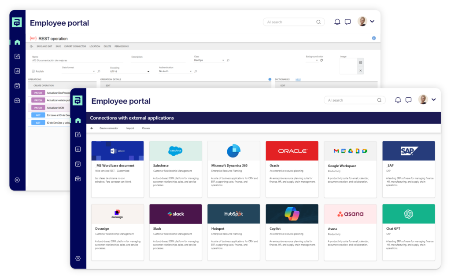This screenshot has width=451, height=279.
Task: Click the Create connector button
Action: (109, 128)
